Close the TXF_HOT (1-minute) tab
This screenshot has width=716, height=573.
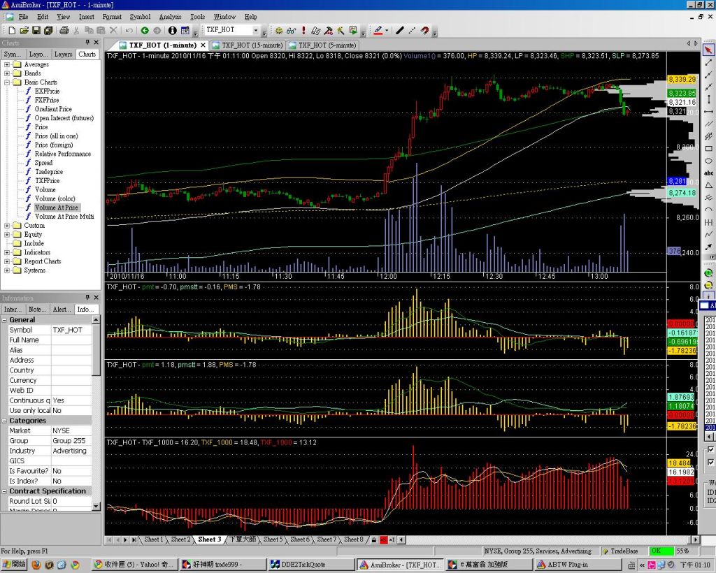coord(203,45)
